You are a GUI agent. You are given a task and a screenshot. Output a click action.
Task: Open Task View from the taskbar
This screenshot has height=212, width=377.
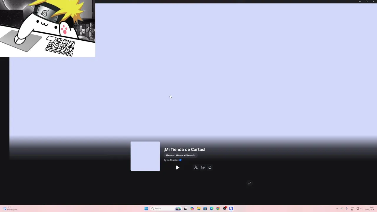pos(185,208)
